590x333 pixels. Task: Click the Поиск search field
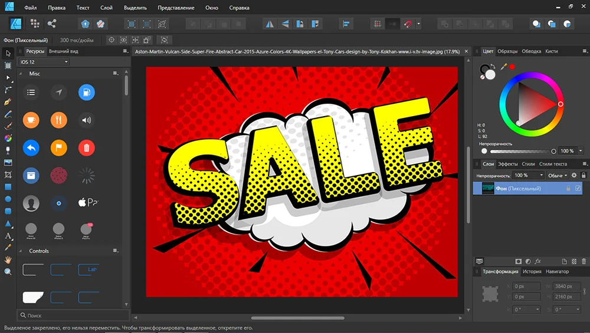tap(71, 315)
